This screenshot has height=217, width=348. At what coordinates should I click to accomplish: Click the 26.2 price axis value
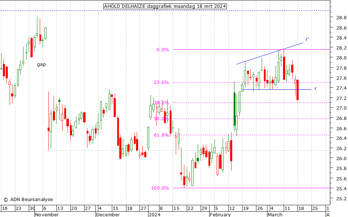(x=341, y=148)
